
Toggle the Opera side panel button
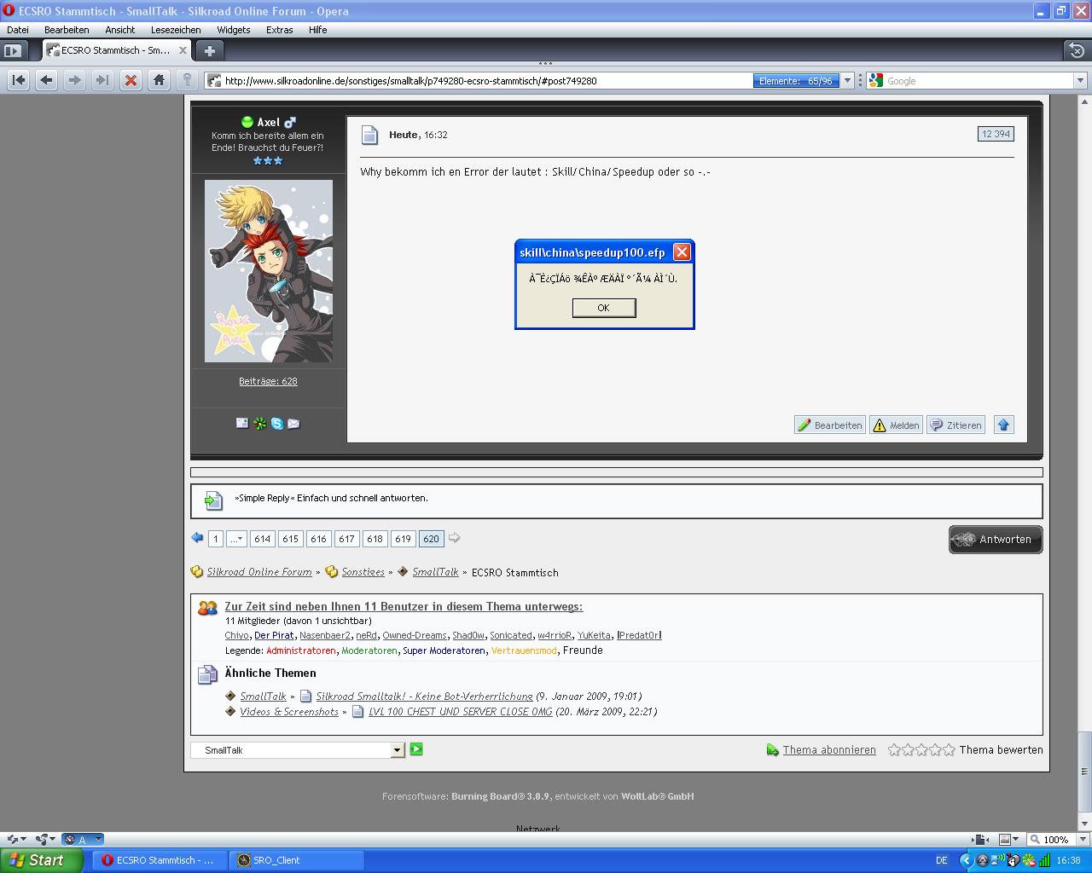(x=13, y=50)
